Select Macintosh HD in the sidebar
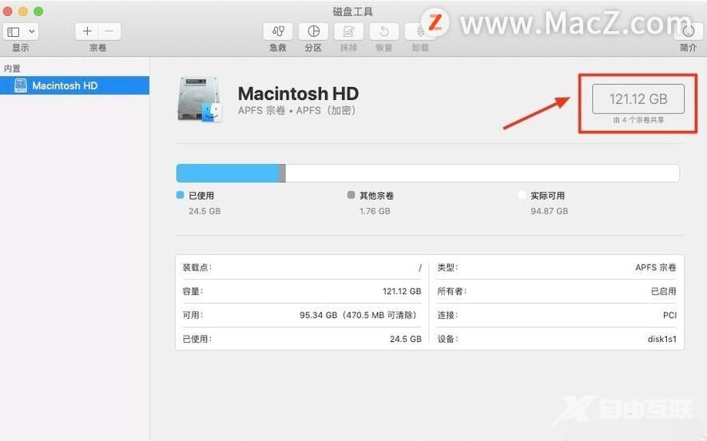Viewport: 707px width, 441px height. tap(65, 85)
